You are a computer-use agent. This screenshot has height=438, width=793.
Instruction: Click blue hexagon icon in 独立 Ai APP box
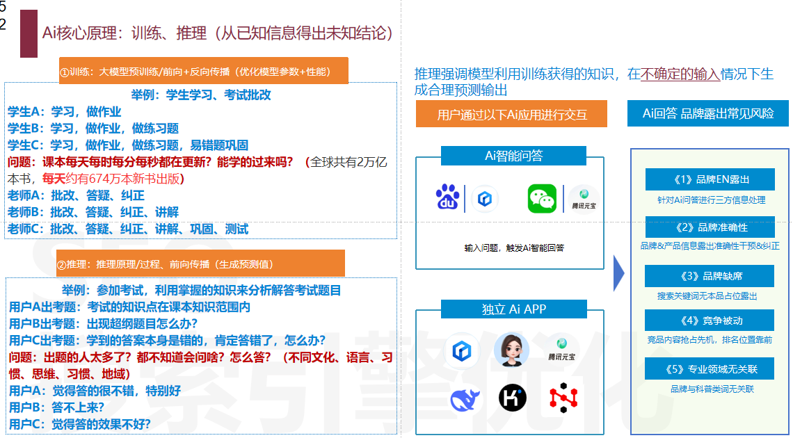click(x=461, y=350)
